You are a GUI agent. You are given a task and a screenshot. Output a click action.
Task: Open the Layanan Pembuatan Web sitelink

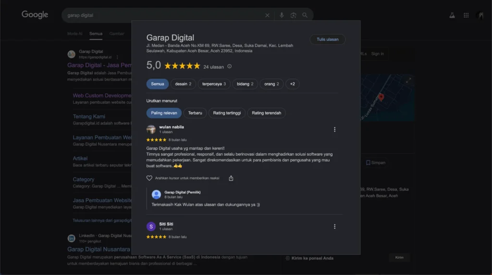click(102, 137)
